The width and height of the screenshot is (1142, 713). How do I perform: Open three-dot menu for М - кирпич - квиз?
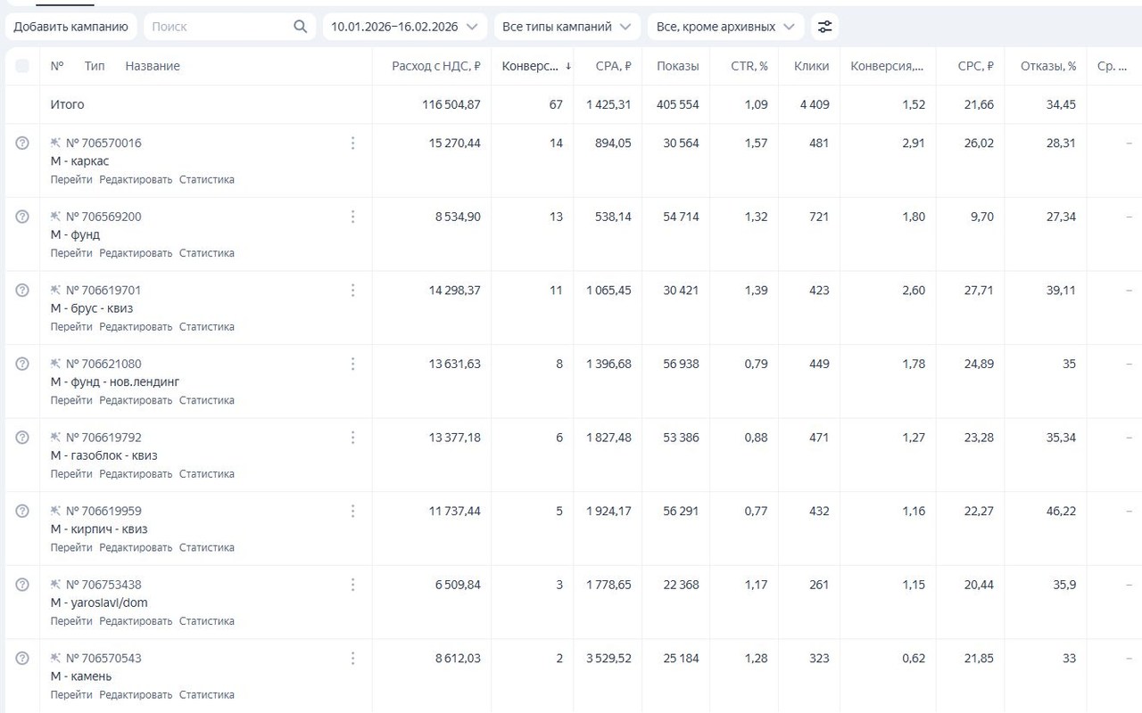click(x=353, y=512)
